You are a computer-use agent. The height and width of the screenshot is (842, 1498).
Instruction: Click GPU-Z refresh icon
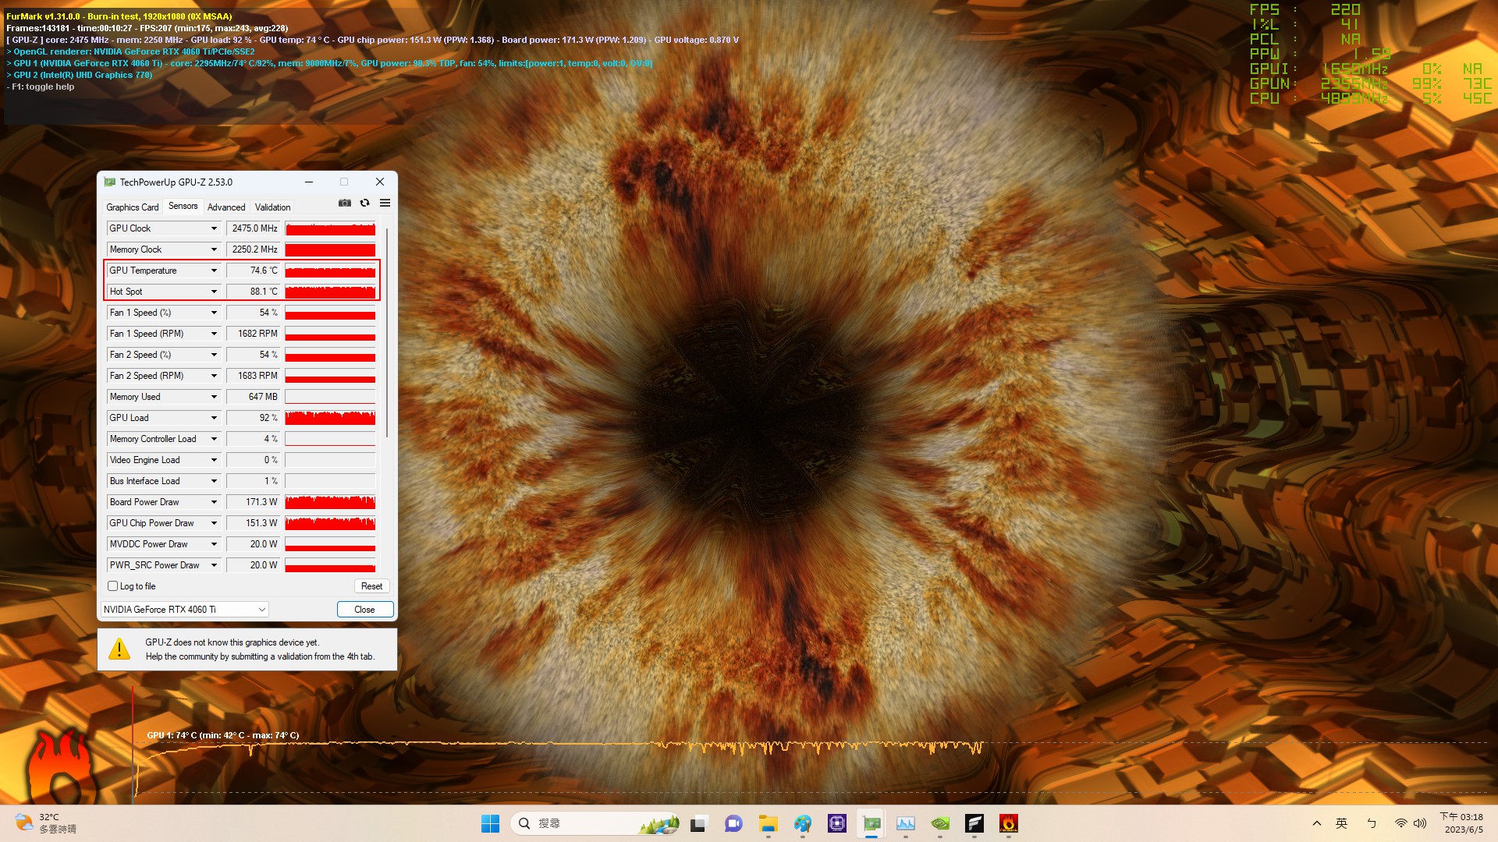click(x=364, y=203)
